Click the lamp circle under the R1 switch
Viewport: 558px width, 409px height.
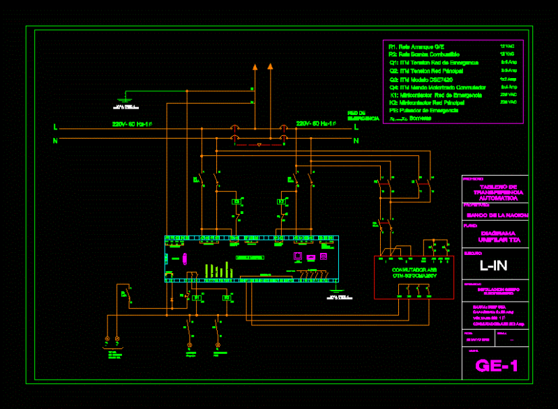pyautogui.click(x=190, y=345)
